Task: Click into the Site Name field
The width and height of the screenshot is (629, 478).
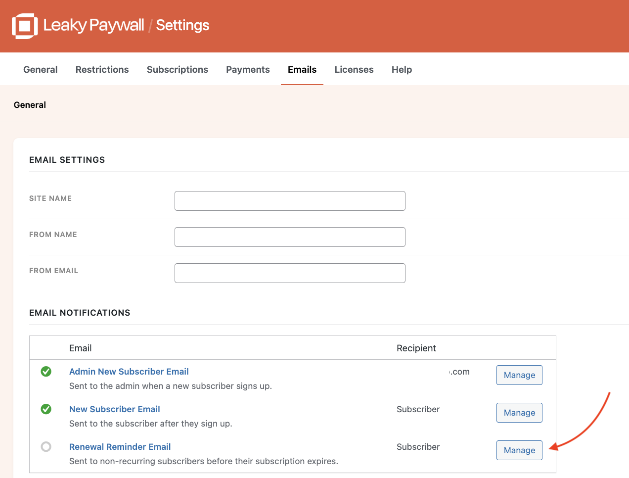Action: tap(340, 201)
